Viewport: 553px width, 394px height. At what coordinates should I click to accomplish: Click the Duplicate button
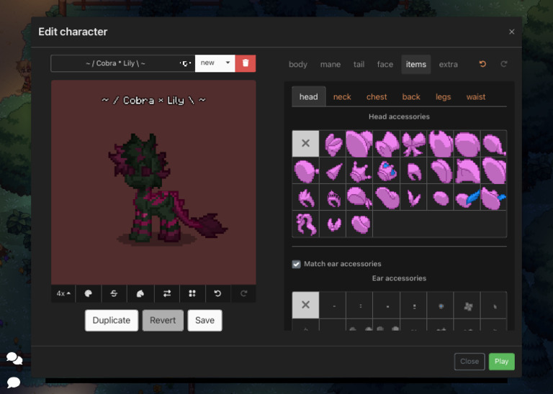(x=112, y=321)
